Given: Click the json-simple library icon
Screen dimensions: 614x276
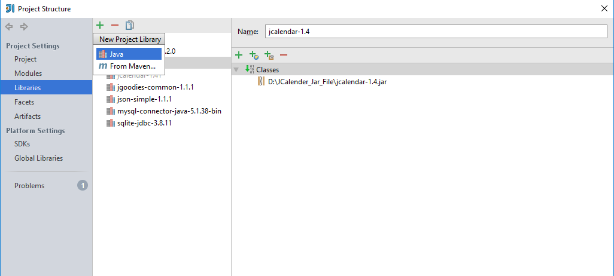Looking at the screenshot, I should click(x=111, y=99).
